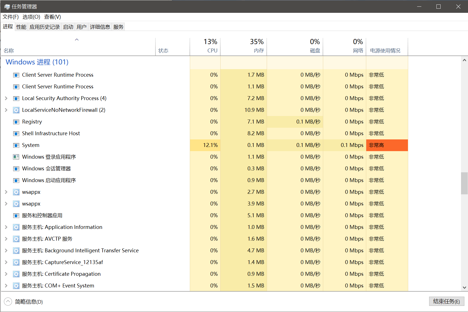
Task: Switch to the 性能 tab
Action: click(21, 27)
